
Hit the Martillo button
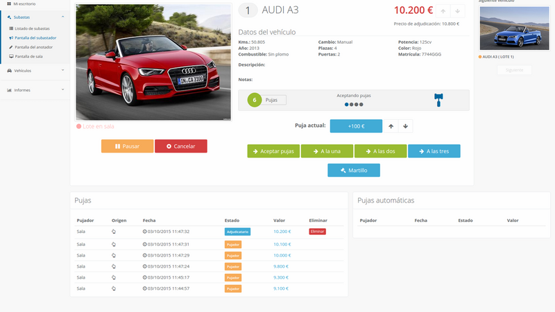point(354,170)
